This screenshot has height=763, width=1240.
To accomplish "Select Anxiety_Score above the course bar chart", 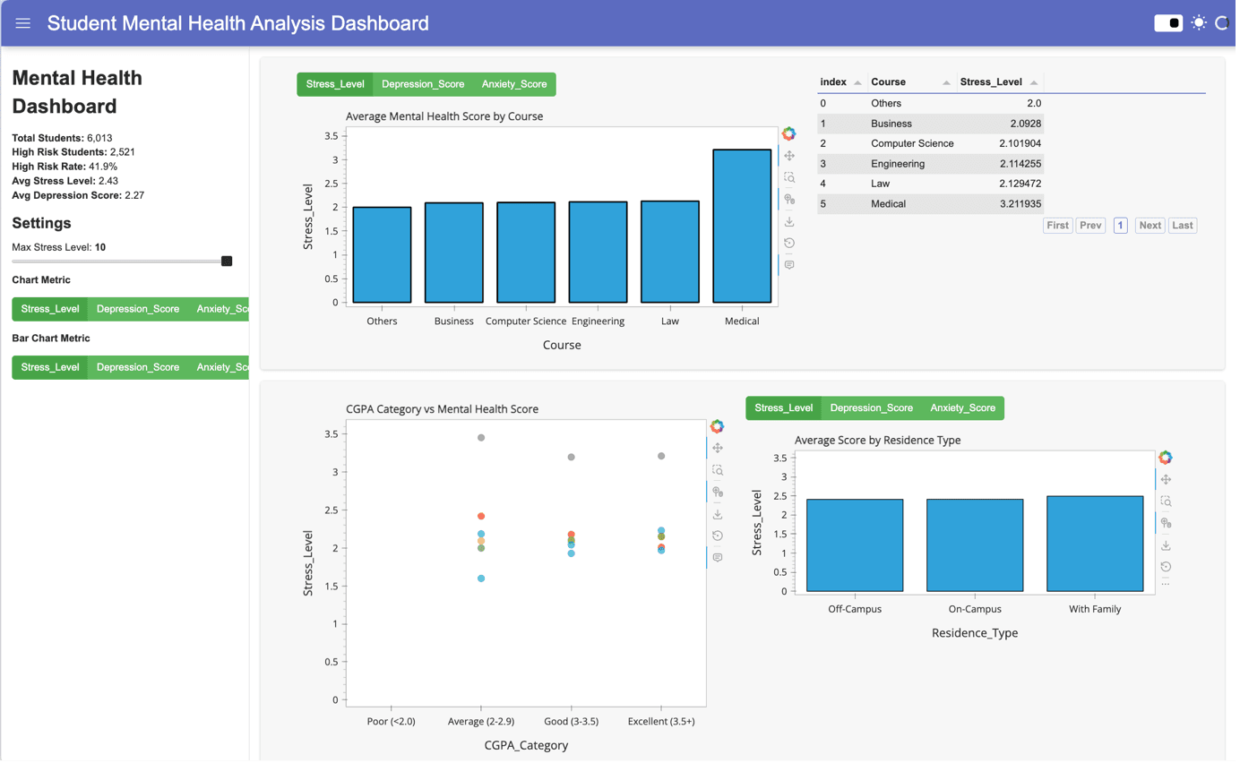I will tap(516, 85).
